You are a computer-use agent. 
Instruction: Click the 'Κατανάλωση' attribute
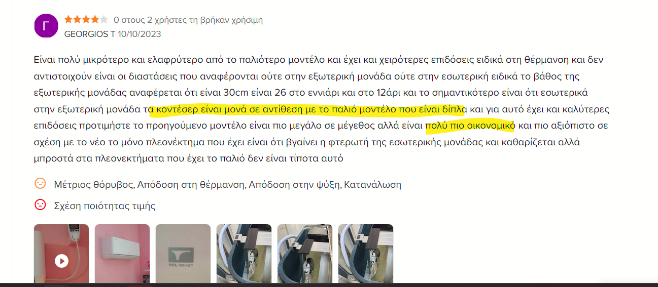click(372, 184)
